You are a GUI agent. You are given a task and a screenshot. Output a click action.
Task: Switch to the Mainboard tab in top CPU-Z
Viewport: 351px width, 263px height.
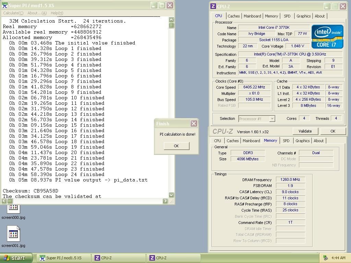tap(252, 16)
